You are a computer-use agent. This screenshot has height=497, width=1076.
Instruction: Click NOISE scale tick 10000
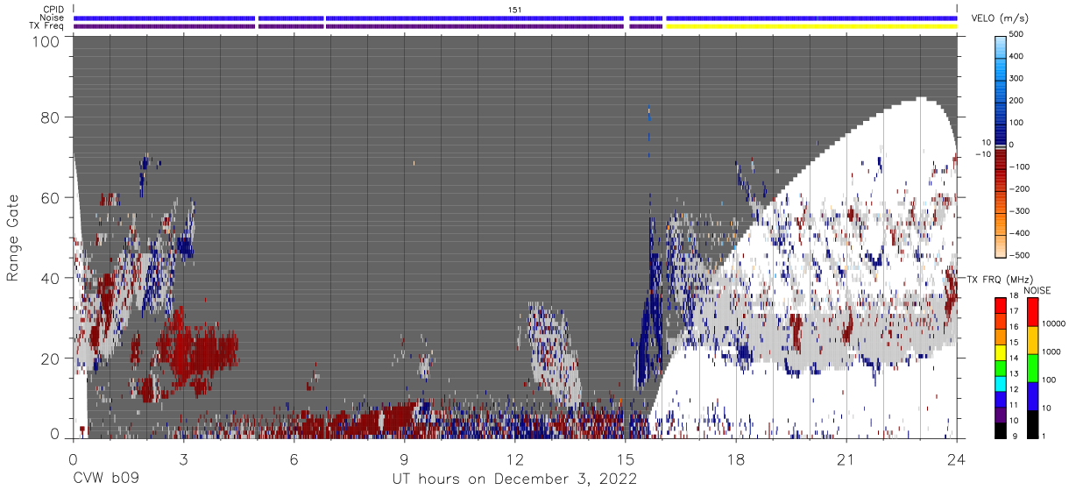click(1053, 323)
